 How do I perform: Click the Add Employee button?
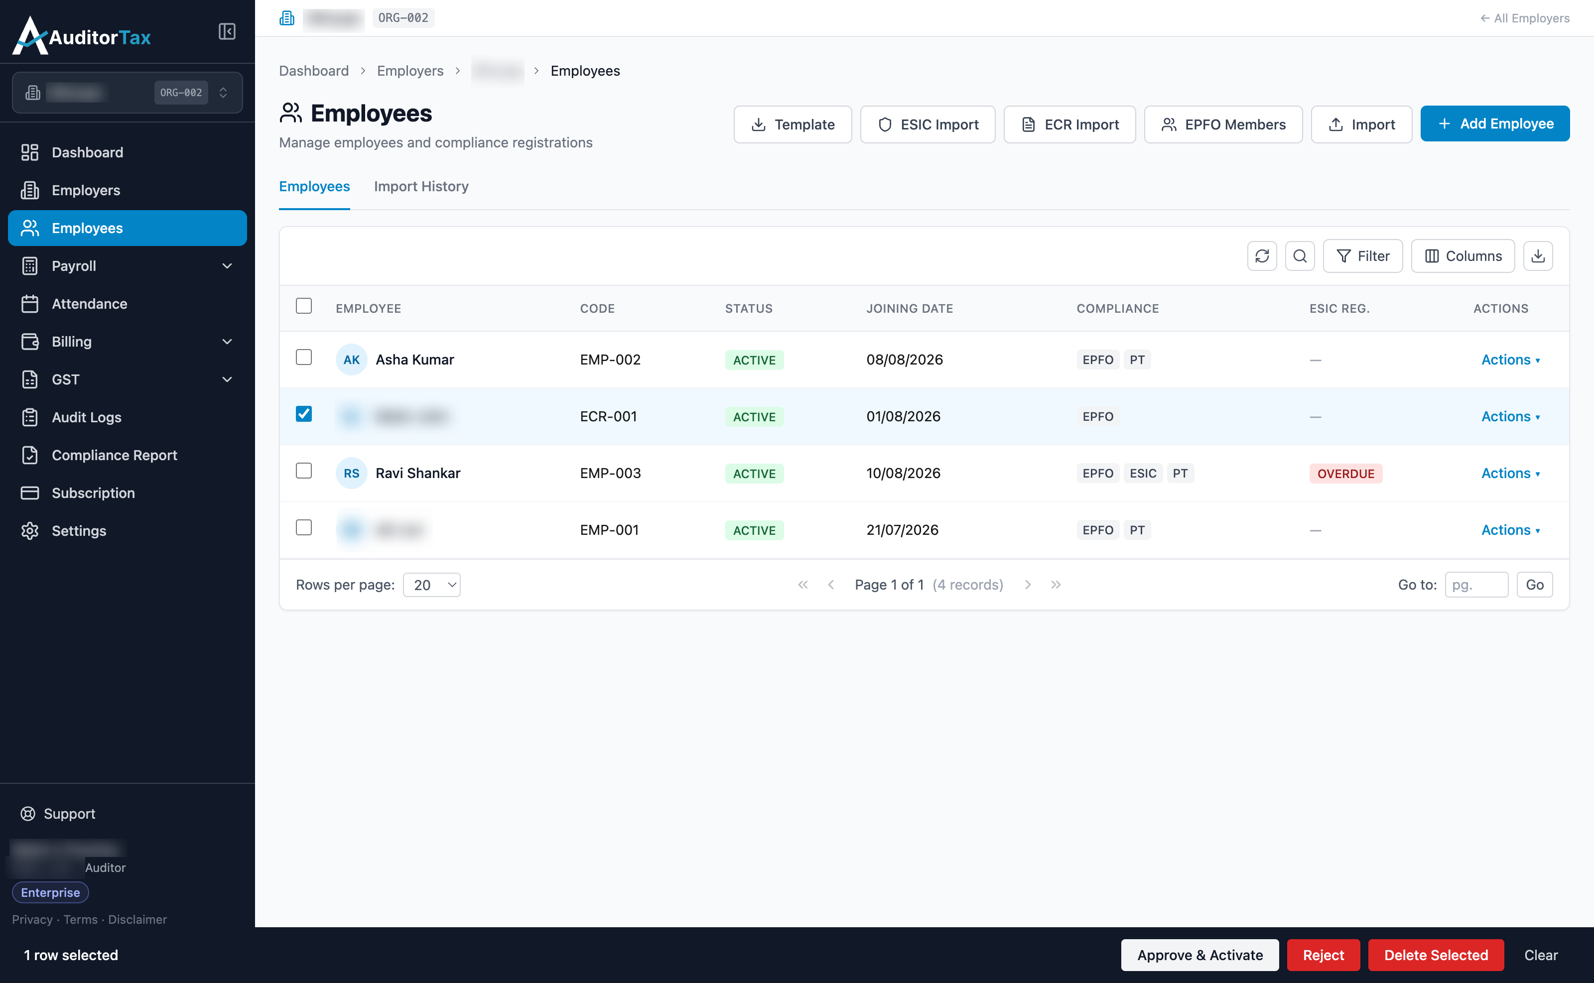[x=1494, y=123]
